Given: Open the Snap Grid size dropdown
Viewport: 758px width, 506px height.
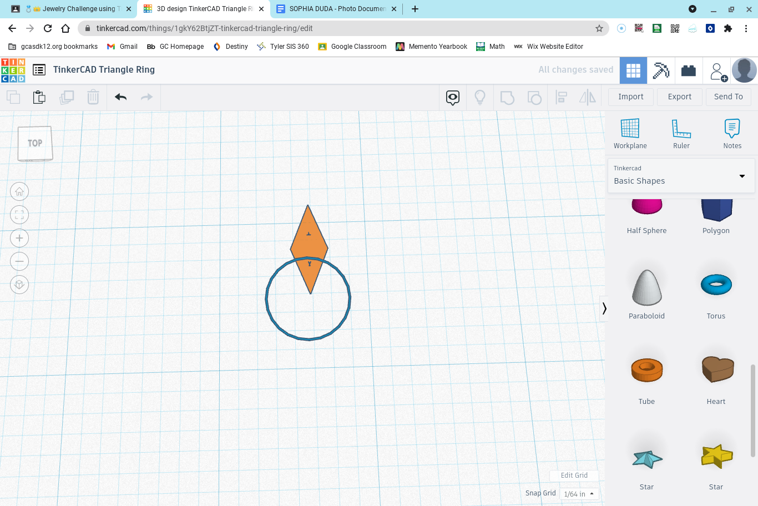Looking at the screenshot, I should pos(578,493).
